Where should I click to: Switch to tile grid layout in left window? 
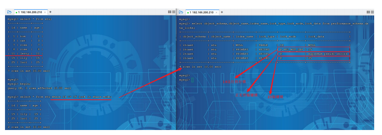[170, 12]
